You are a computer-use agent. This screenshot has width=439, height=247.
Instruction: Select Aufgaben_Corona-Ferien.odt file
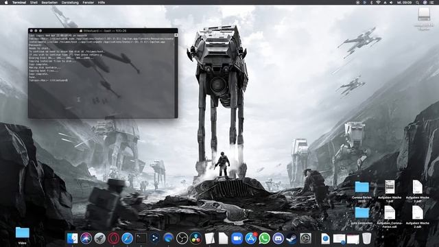[390, 213]
